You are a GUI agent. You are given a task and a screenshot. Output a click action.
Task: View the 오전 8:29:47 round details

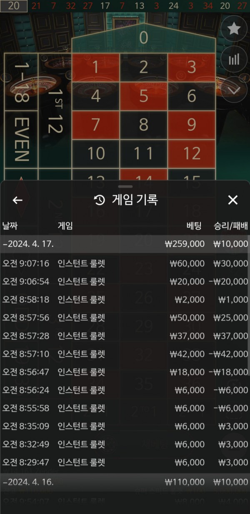coord(125,462)
